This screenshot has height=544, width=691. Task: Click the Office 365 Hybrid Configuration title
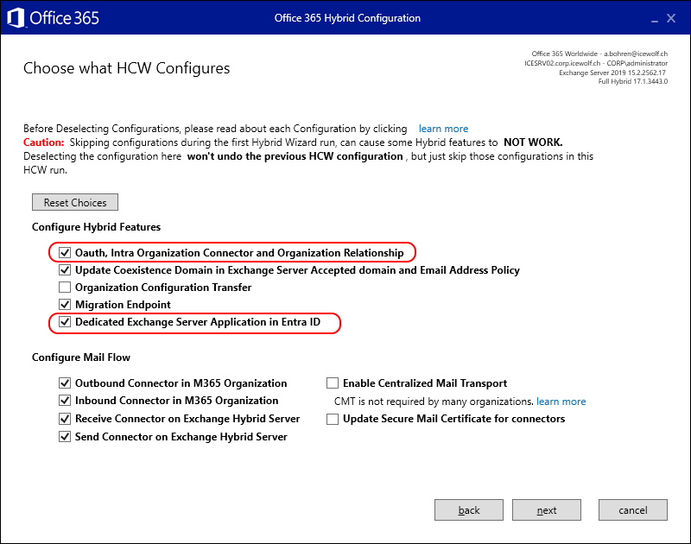click(x=347, y=18)
